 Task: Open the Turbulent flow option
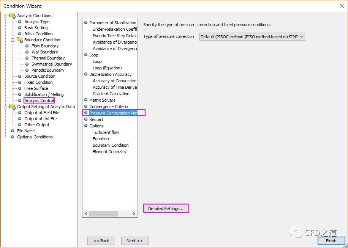tap(106, 132)
